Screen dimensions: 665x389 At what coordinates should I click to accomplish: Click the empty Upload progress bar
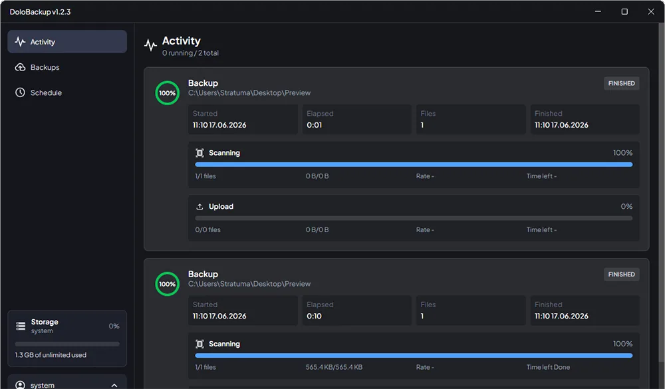coord(414,218)
